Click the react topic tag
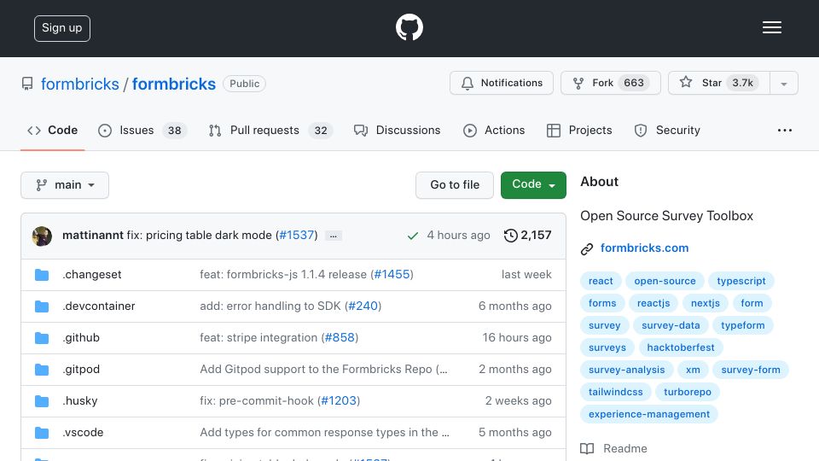This screenshot has width=819, height=461. point(601,281)
